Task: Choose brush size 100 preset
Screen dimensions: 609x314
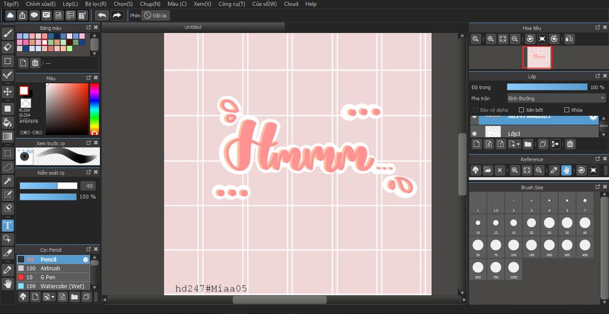Action: click(513, 247)
